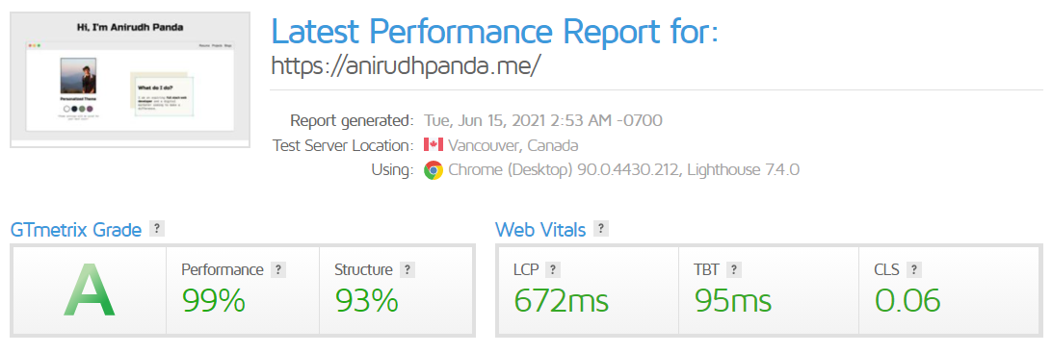1052x353 pixels.
Task: Open the CLS help tooltip icon
Action: (x=914, y=270)
